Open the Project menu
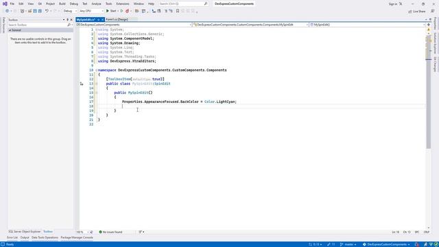The image size is (439, 247). [x=50, y=4]
